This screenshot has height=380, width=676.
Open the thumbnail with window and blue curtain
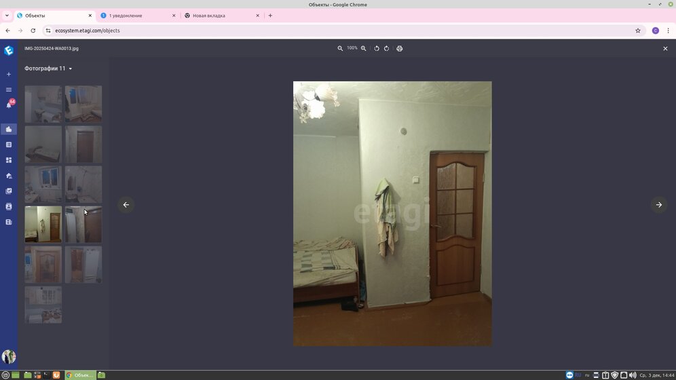click(83, 104)
